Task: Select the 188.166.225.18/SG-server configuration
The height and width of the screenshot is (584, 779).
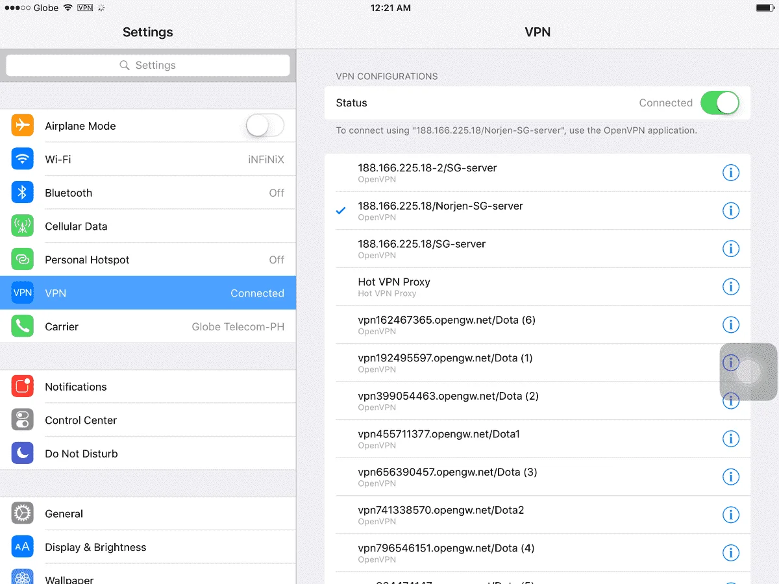Action: (x=538, y=249)
